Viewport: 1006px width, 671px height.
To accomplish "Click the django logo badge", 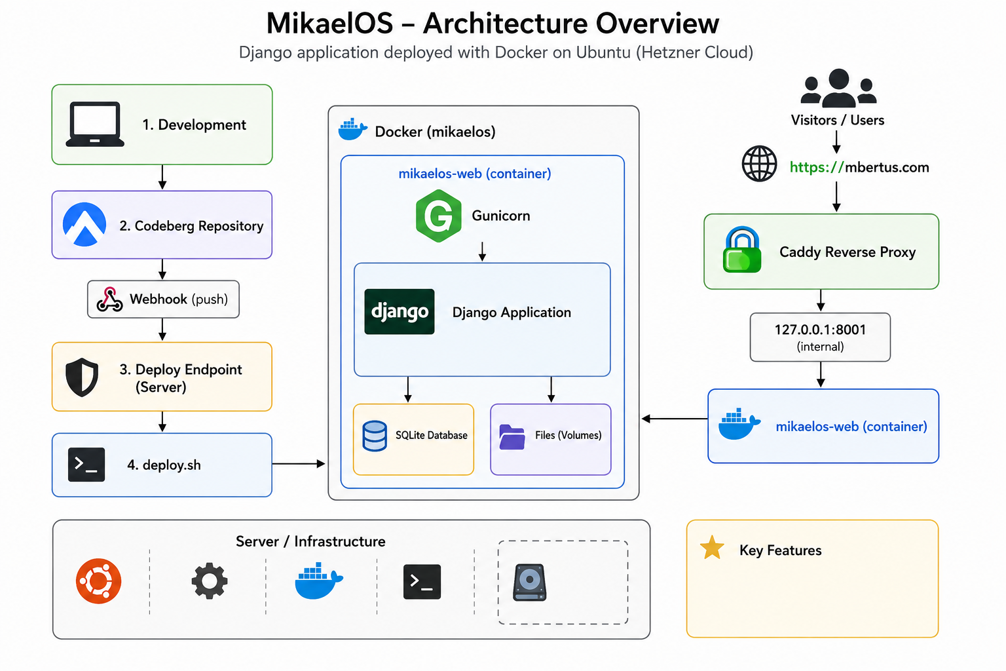I will point(400,312).
